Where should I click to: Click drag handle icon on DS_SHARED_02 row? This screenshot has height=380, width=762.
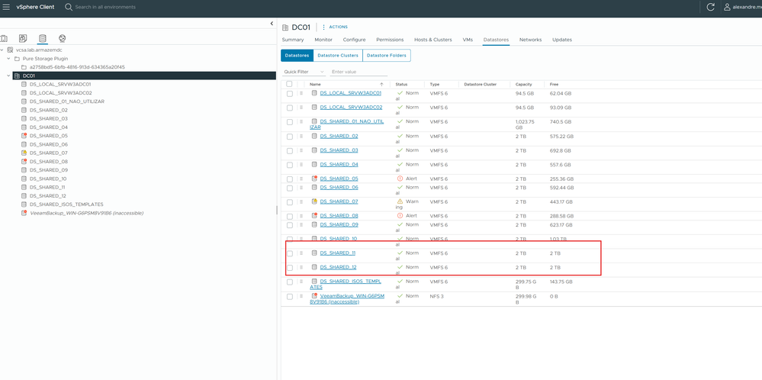click(301, 137)
